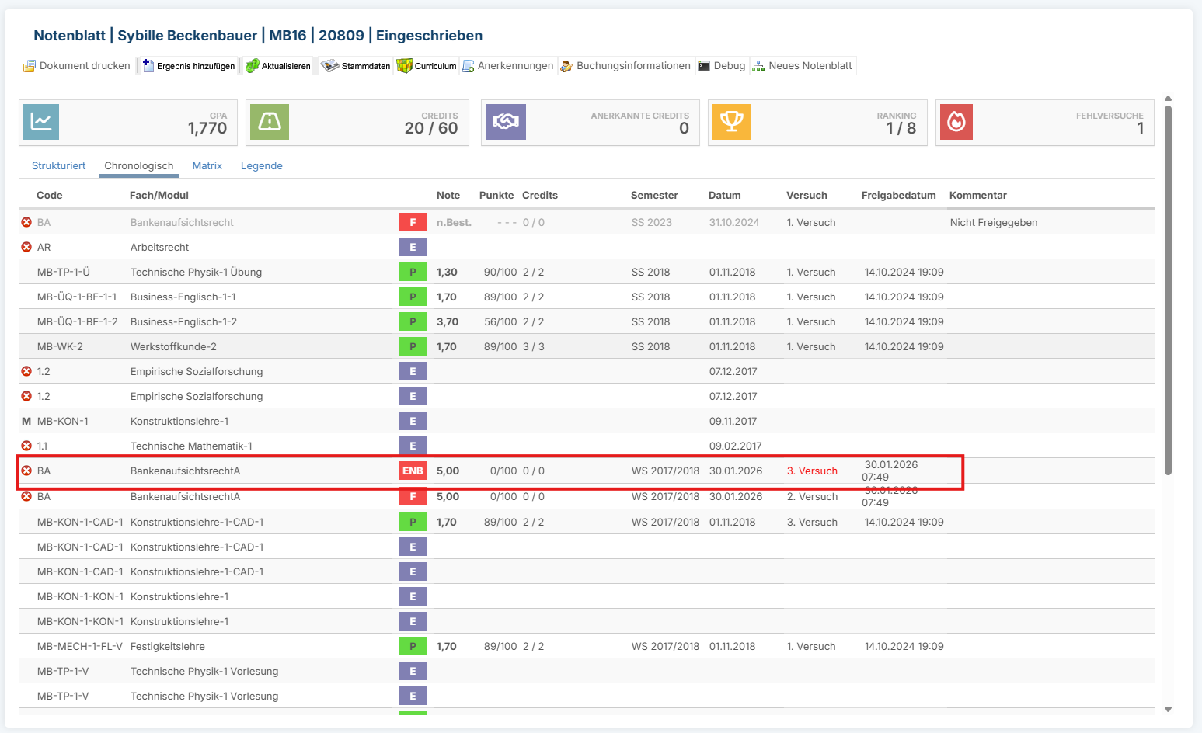1202x733 pixels.
Task: Click the GPA chart tile icon
Action: (41, 122)
